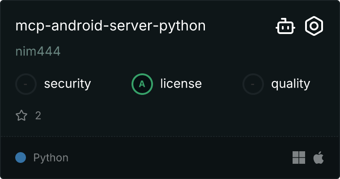
Task: Click empty footer space between Python and Windows icon
Action: [x=179, y=158]
